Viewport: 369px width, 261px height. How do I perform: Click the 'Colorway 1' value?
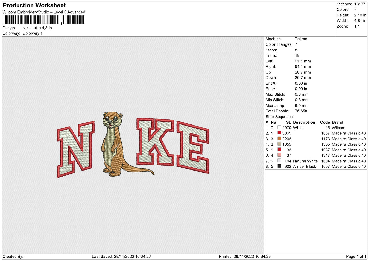point(32,33)
